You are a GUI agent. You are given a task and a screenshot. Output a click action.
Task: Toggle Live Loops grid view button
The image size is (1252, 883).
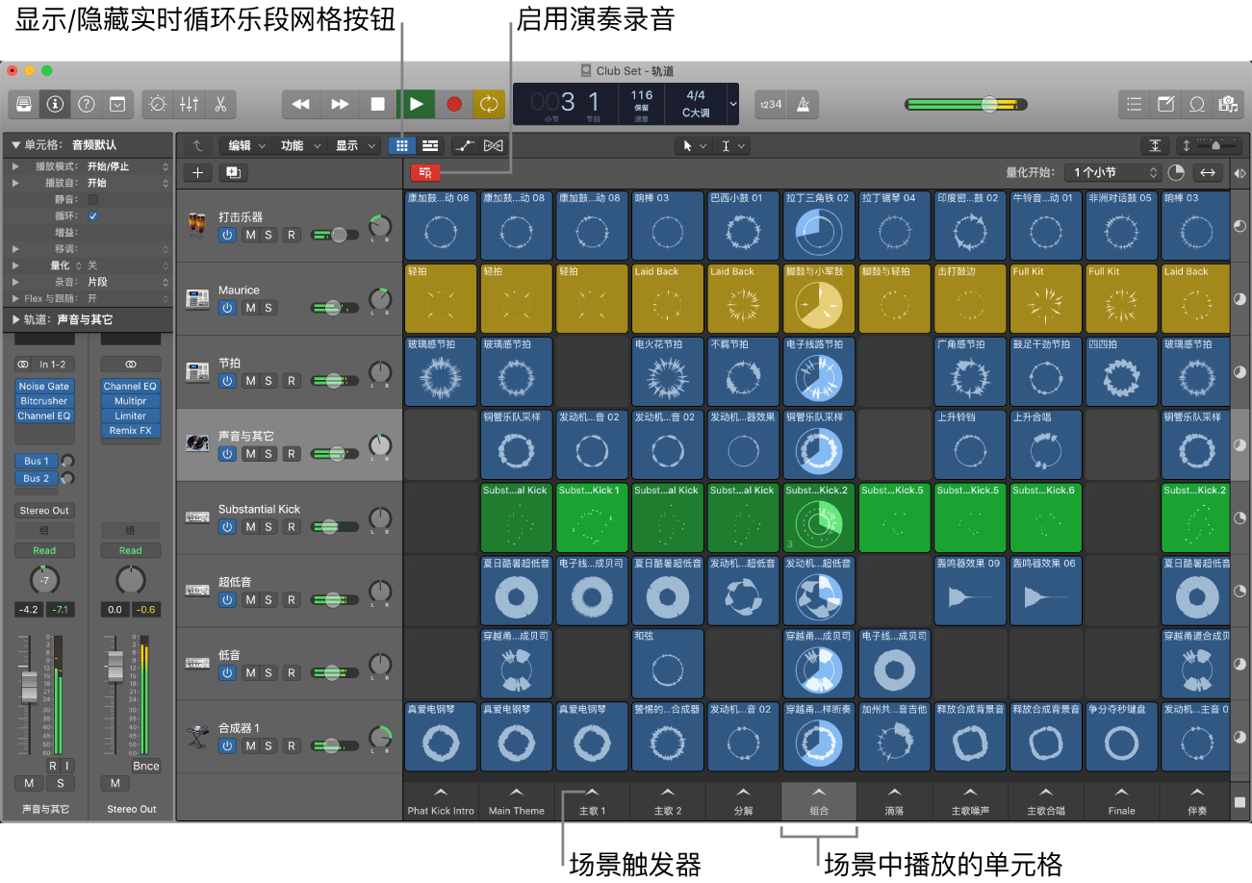[x=402, y=145]
